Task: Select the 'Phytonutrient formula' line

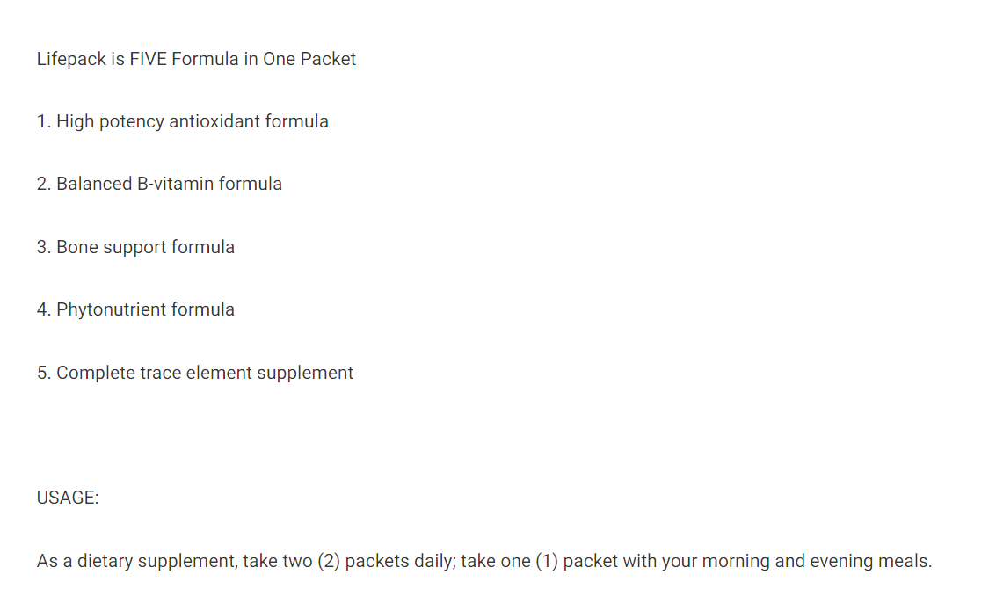Action: coord(135,309)
